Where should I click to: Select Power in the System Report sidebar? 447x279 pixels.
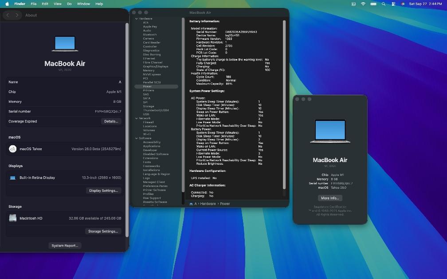[x=156, y=86]
